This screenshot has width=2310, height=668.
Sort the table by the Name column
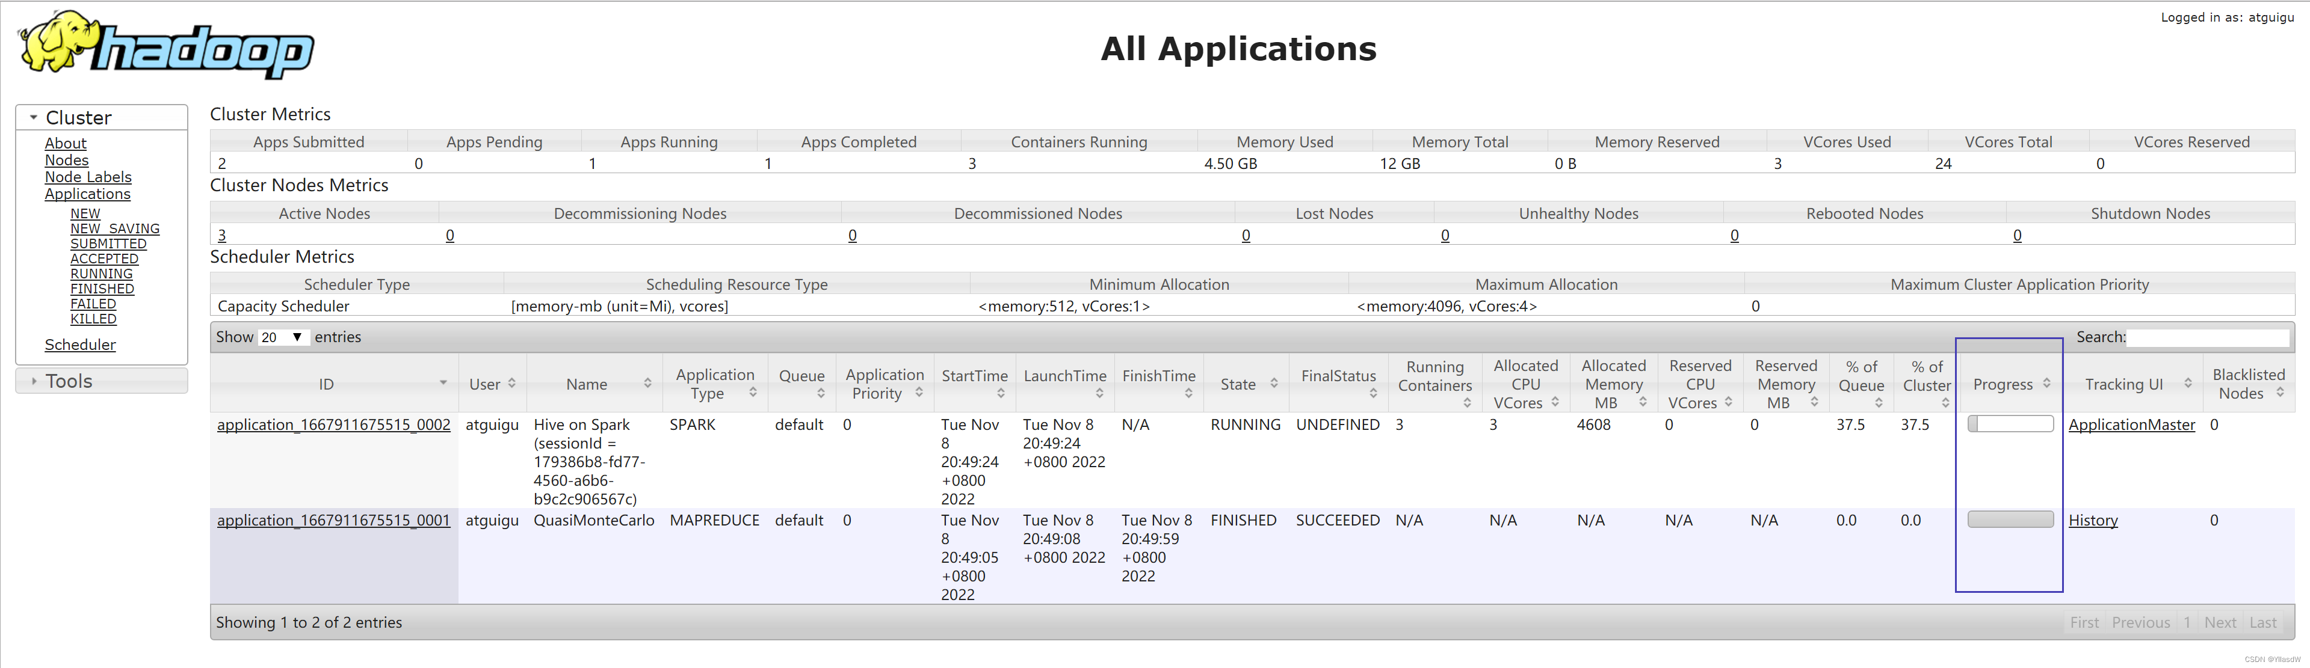click(x=587, y=384)
